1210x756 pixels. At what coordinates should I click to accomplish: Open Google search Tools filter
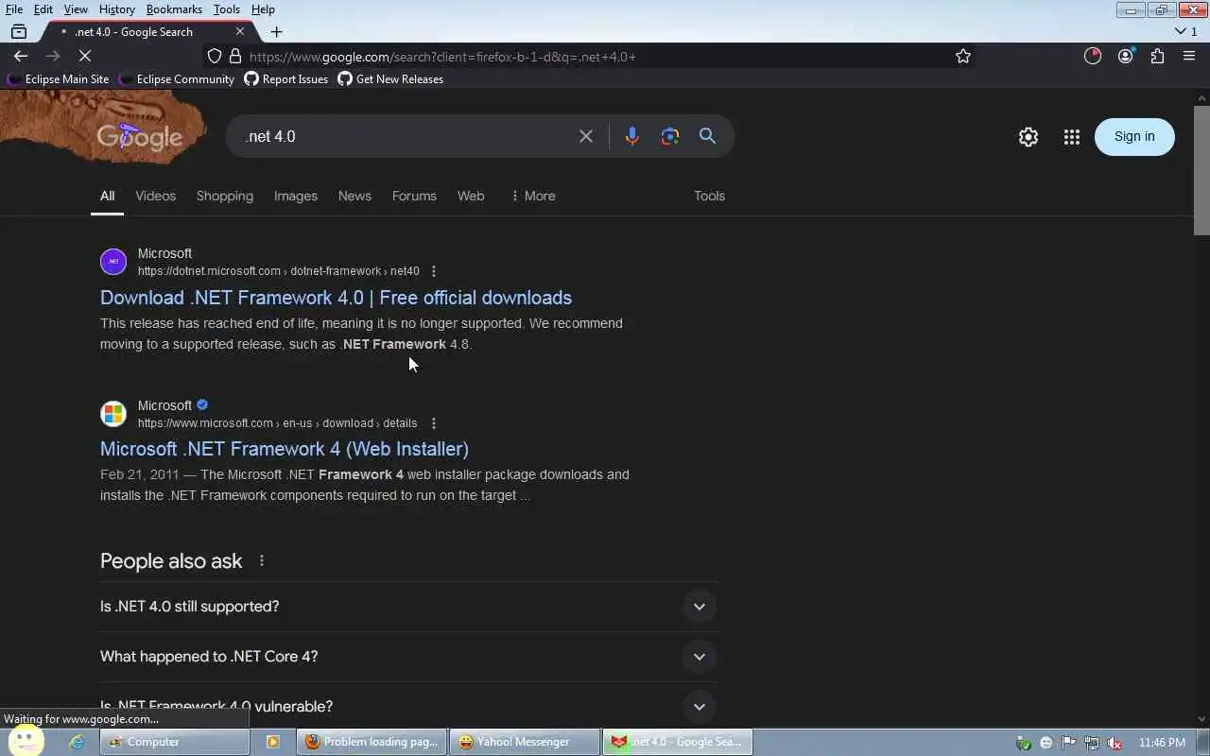(709, 196)
